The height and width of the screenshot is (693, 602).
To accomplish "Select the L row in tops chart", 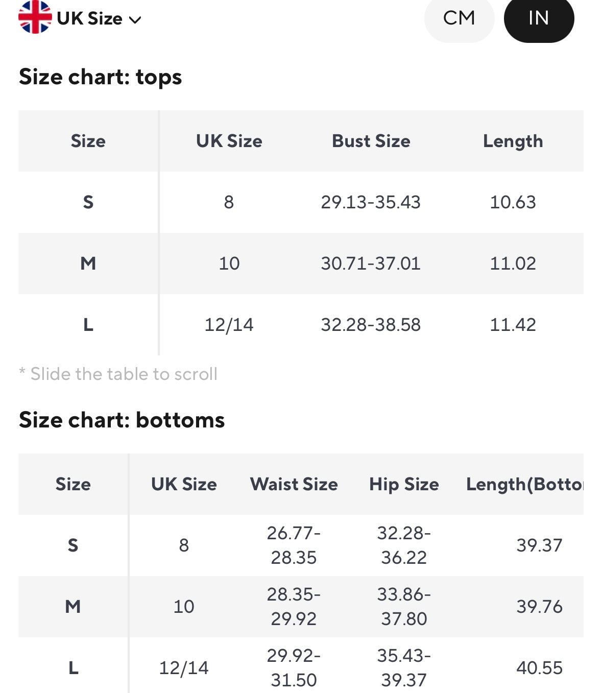I will (88, 325).
